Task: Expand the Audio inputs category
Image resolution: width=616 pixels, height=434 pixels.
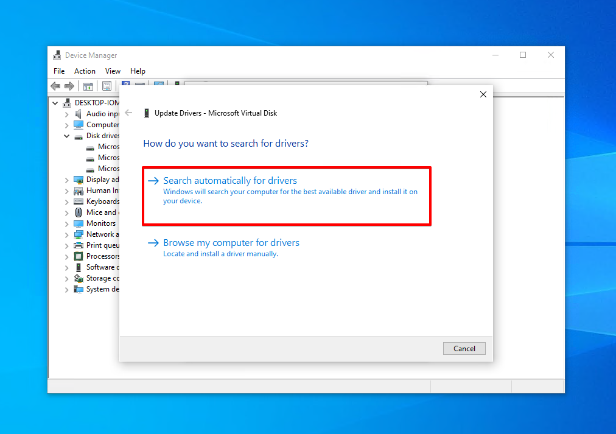Action: [x=67, y=114]
